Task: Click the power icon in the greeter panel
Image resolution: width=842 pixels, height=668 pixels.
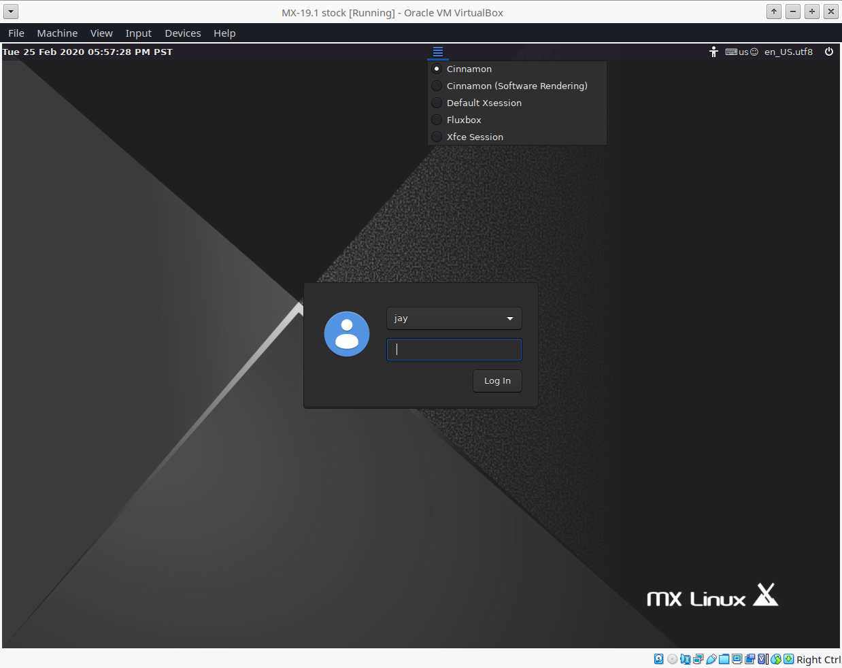Action: 829,52
